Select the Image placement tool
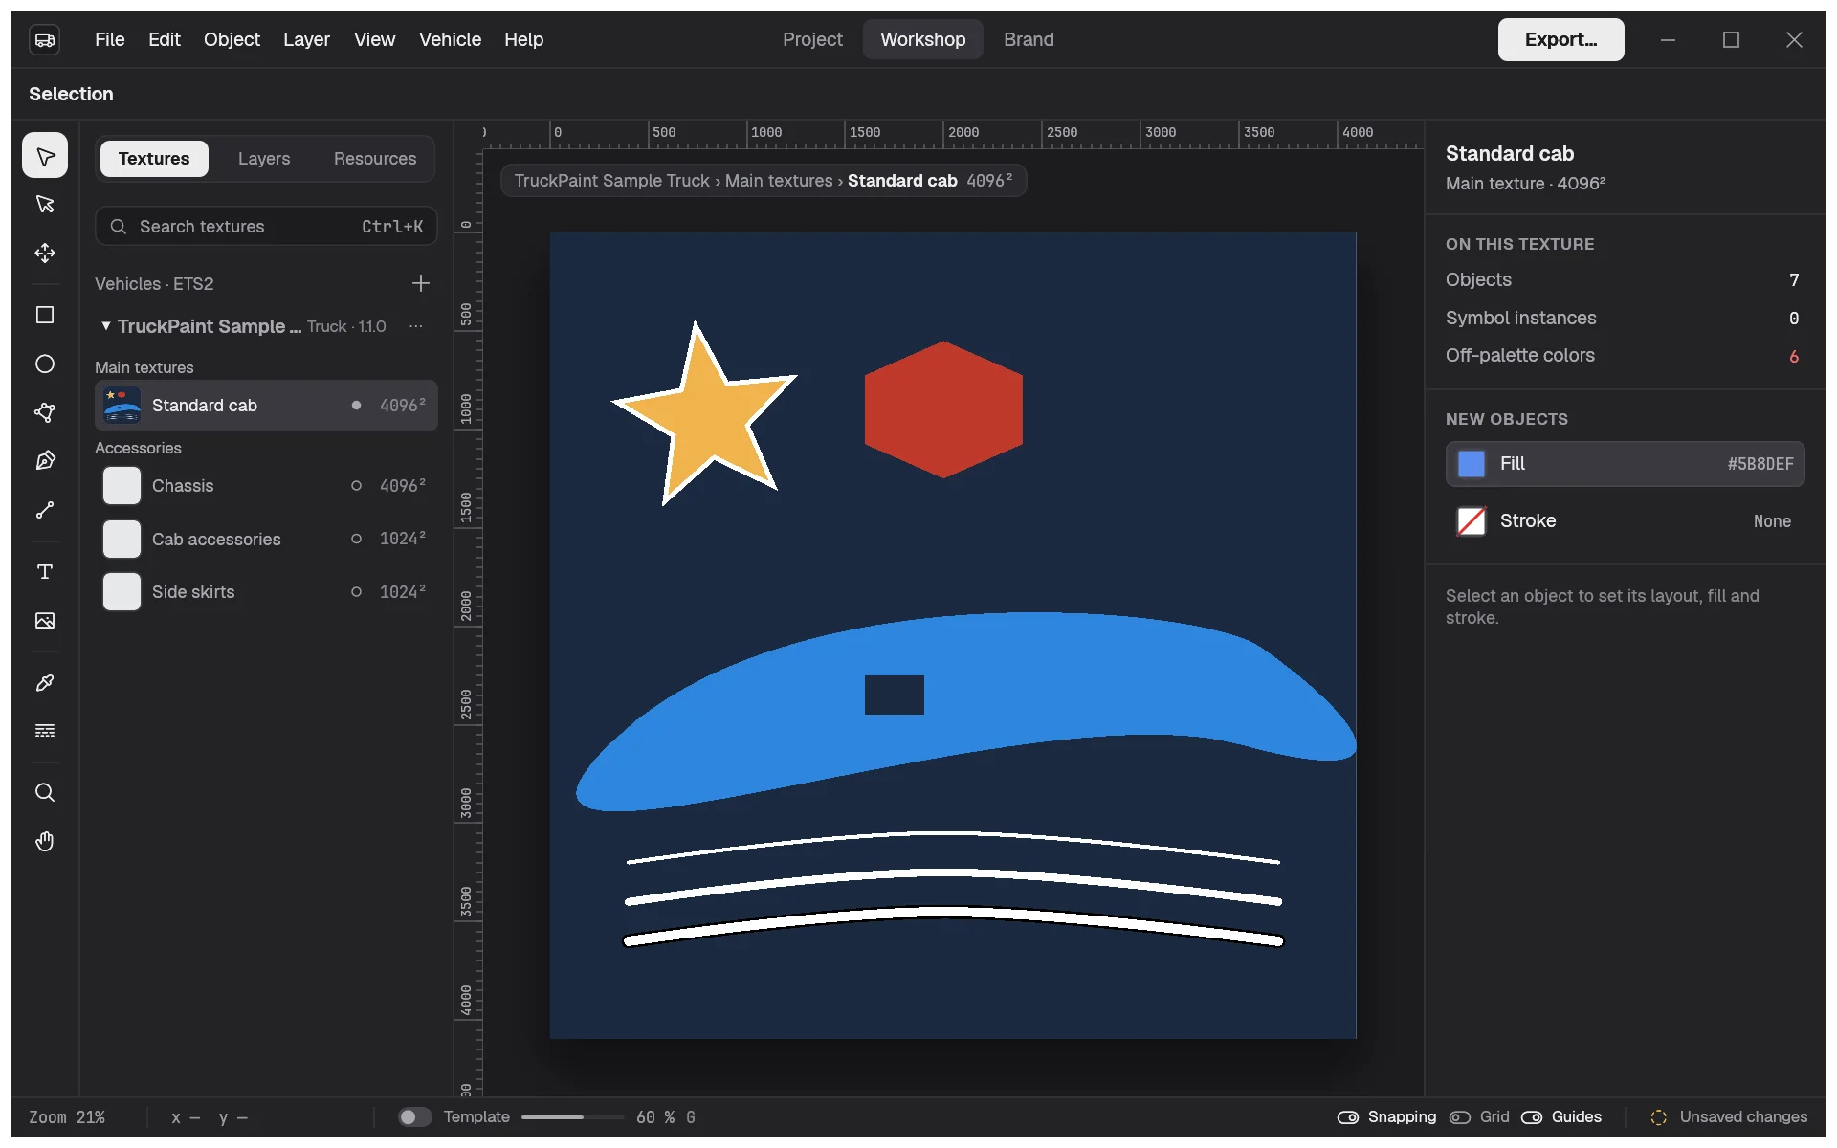This screenshot has height=1148, width=1837. [x=45, y=621]
